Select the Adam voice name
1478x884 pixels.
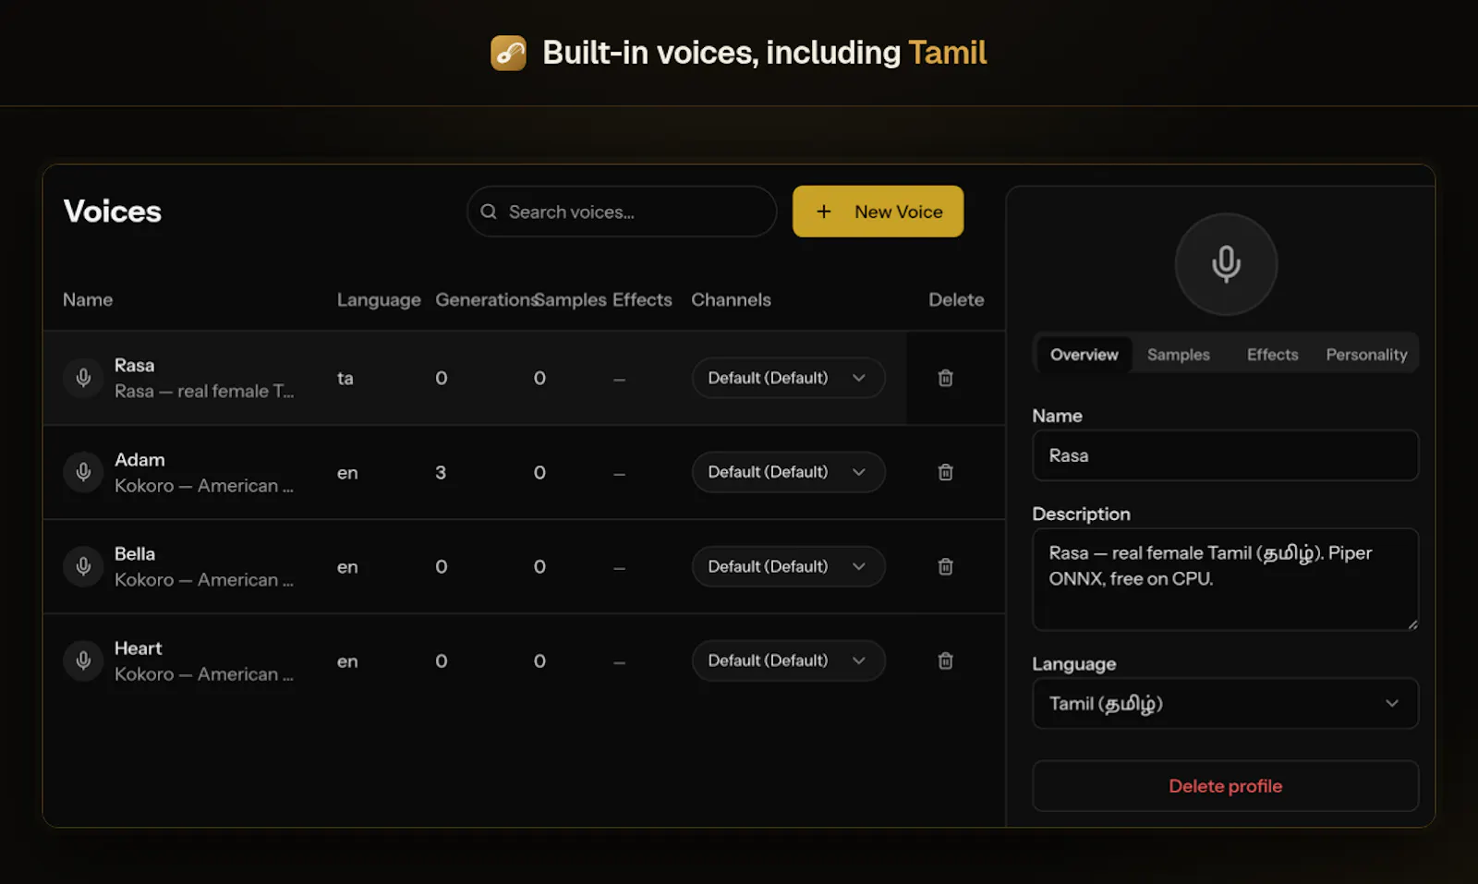pyautogui.click(x=139, y=460)
